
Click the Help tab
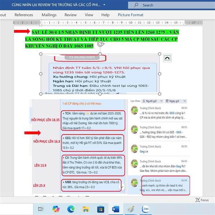click(x=105, y=15)
